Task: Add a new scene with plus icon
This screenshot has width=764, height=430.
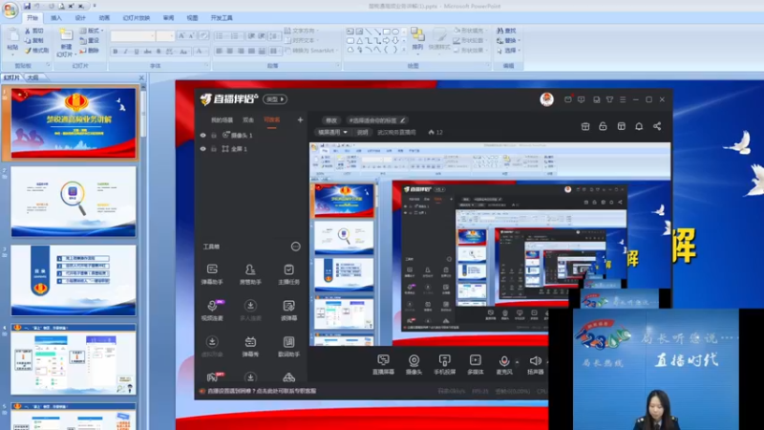Action: coord(300,119)
